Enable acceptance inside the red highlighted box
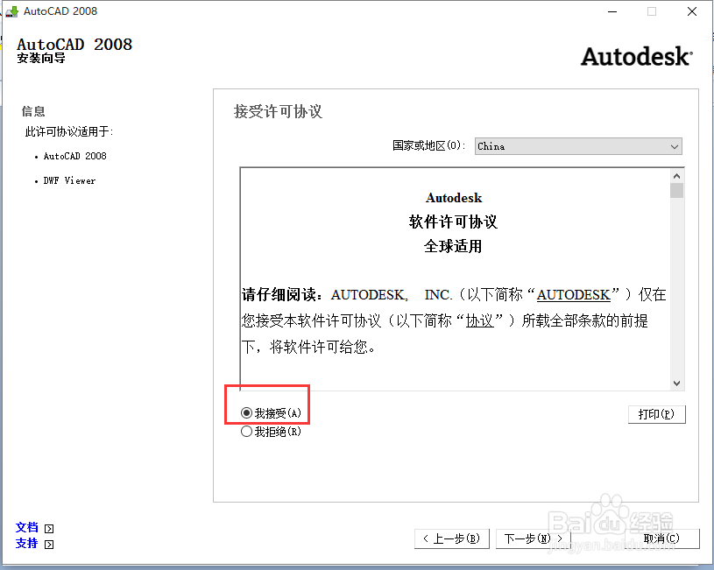The width and height of the screenshot is (714, 570). click(x=246, y=412)
